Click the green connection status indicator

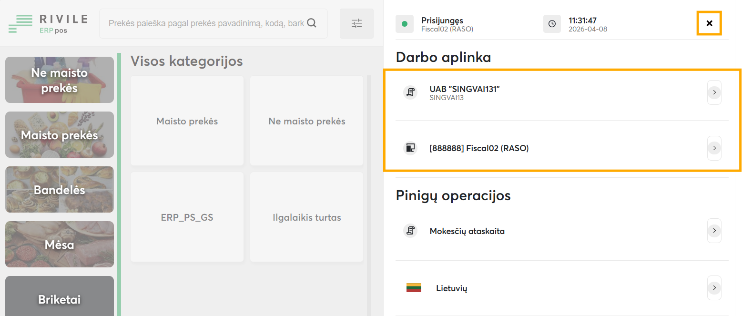(405, 24)
